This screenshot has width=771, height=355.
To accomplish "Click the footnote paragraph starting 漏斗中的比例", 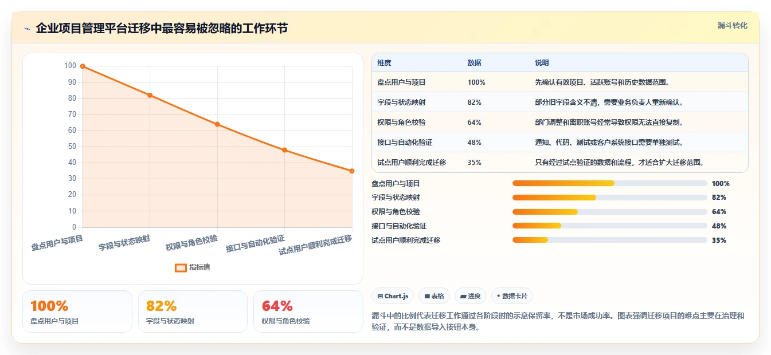I will pos(558,322).
